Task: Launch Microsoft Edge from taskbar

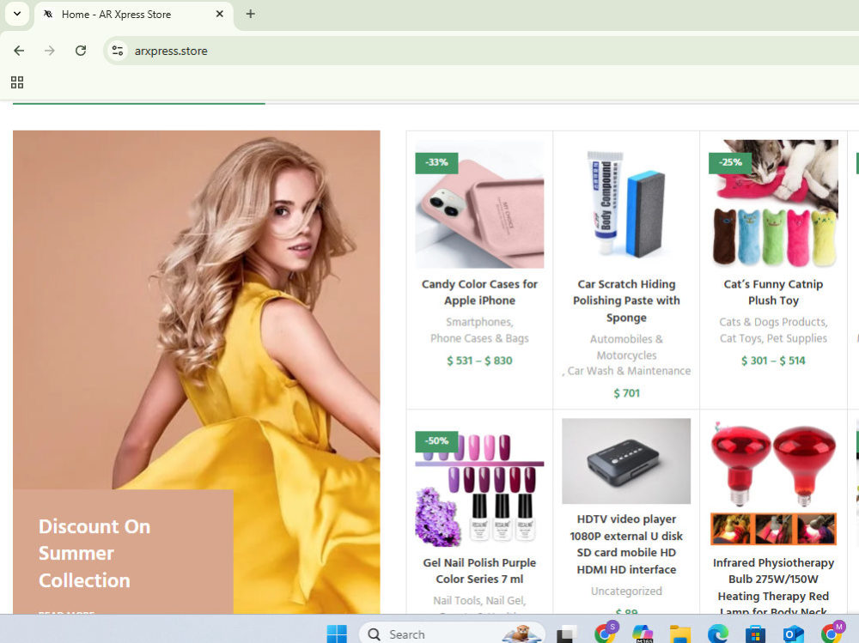Action: tap(717, 634)
